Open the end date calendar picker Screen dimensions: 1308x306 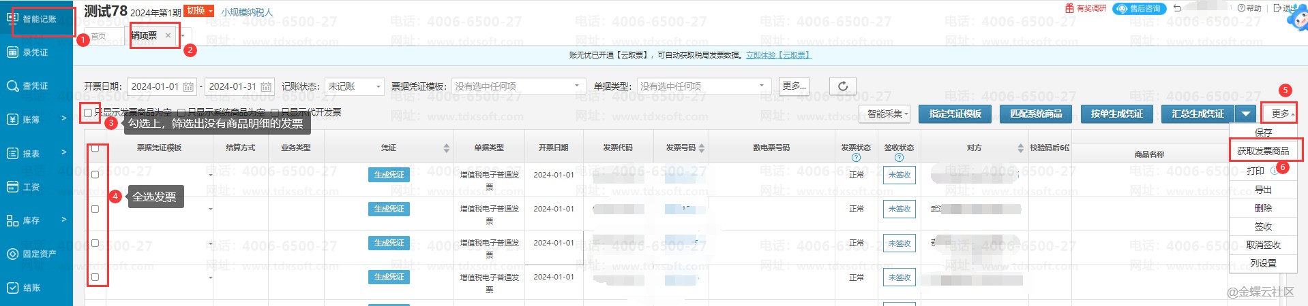click(x=266, y=87)
